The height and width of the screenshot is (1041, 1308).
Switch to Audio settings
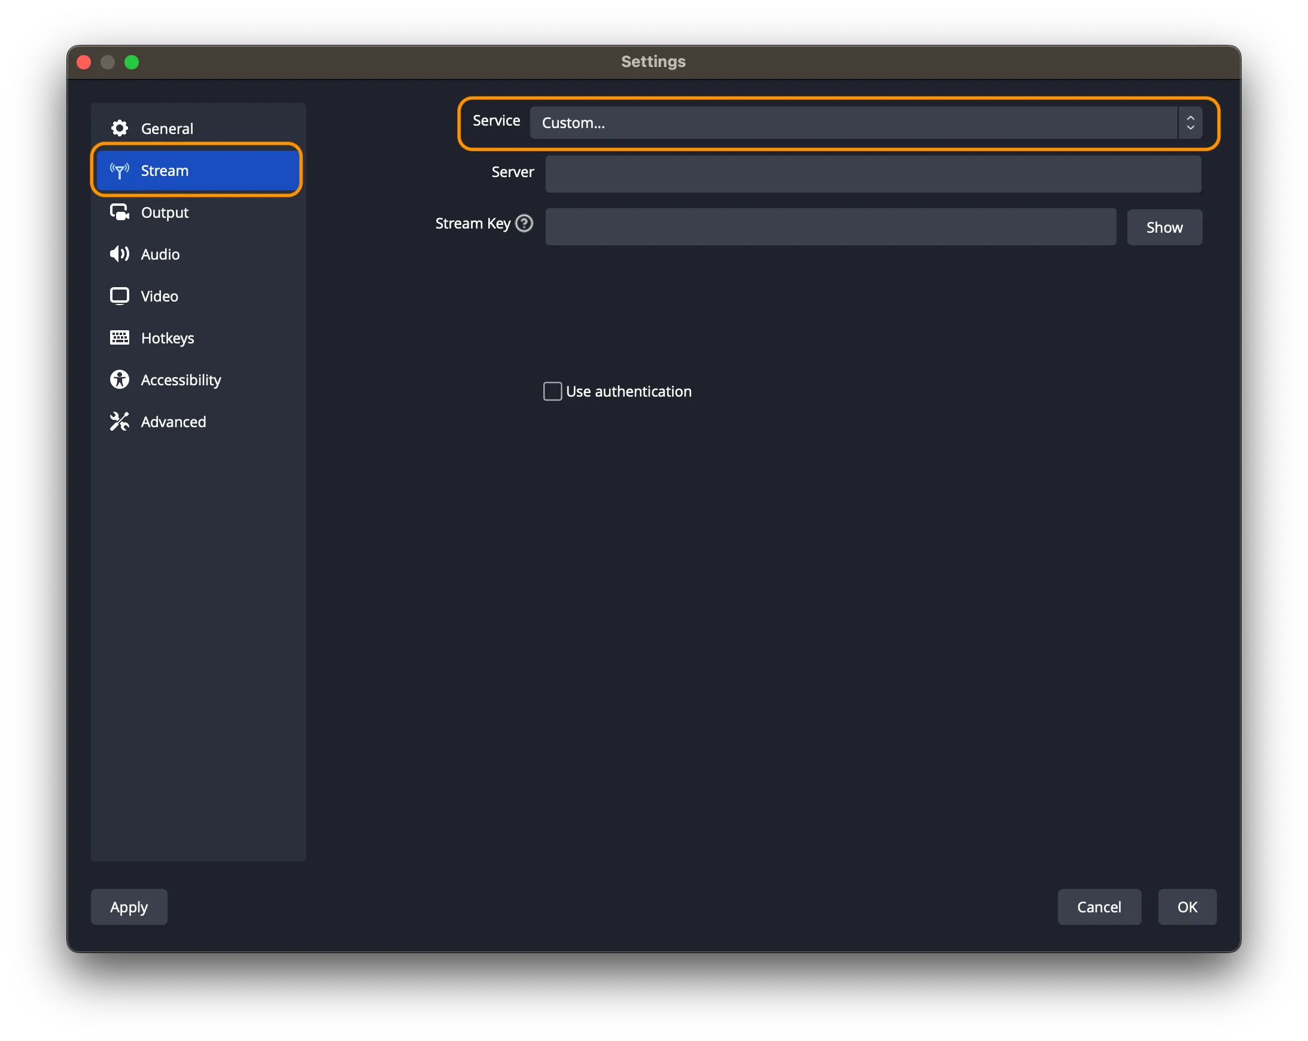(x=199, y=254)
